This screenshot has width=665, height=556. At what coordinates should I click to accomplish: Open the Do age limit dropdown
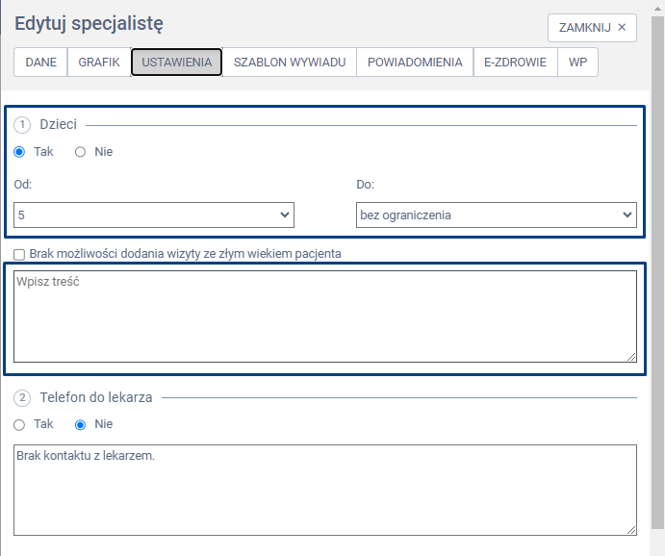(x=496, y=215)
